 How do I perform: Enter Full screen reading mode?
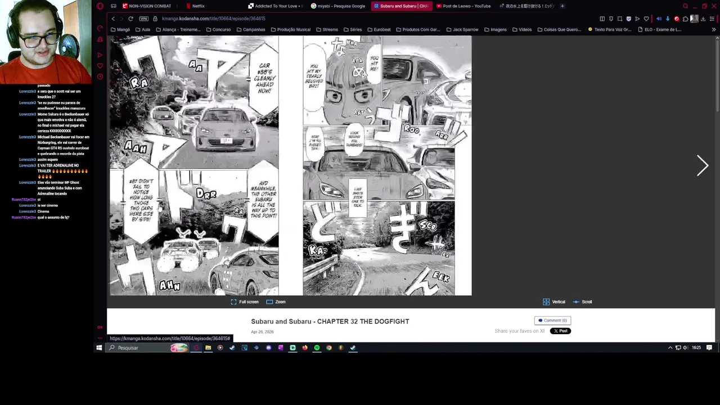[245, 302]
